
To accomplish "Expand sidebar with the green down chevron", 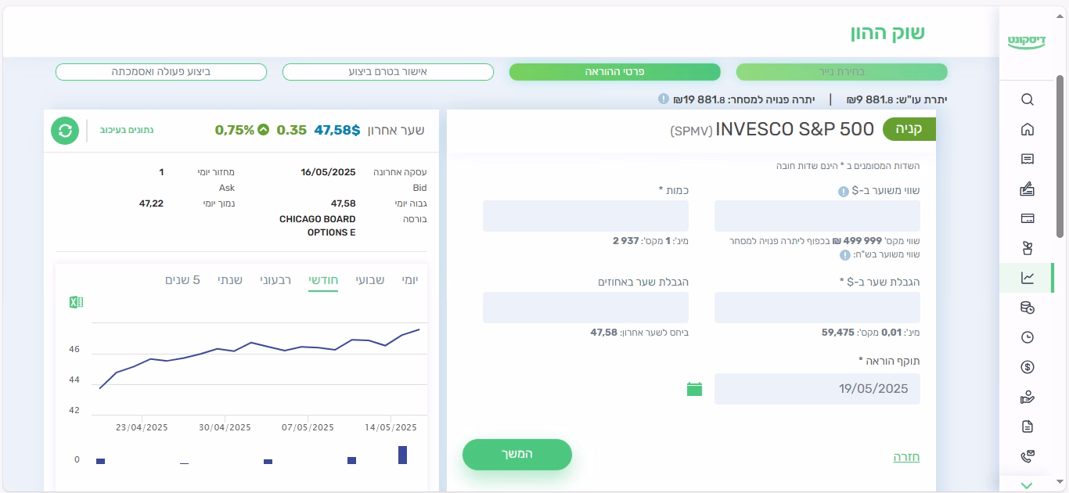I will [1028, 486].
